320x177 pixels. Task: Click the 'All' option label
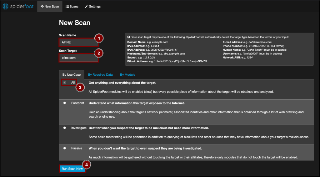tap(73, 83)
